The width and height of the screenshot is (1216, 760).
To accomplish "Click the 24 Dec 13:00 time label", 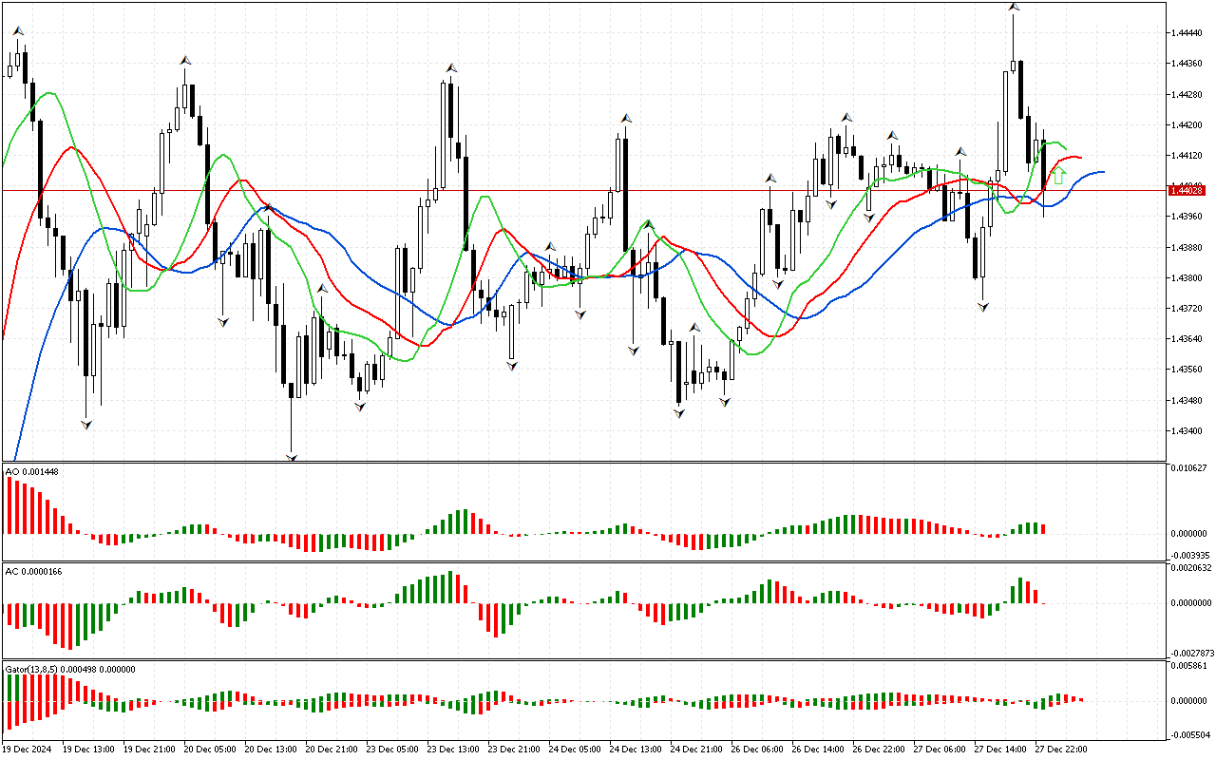I will (636, 750).
